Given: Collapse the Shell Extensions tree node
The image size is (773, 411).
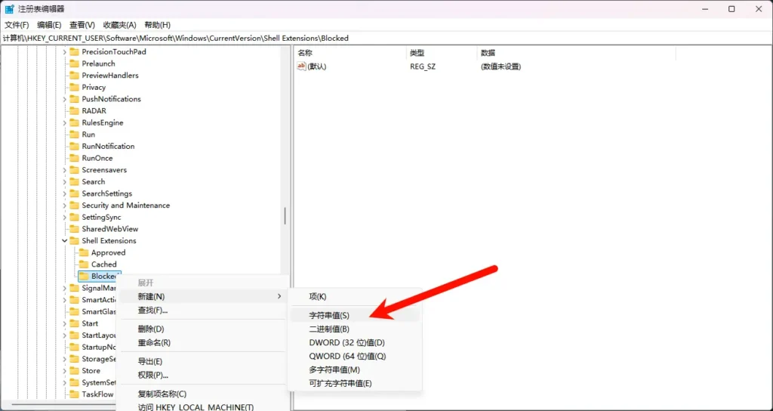Looking at the screenshot, I should [x=65, y=241].
